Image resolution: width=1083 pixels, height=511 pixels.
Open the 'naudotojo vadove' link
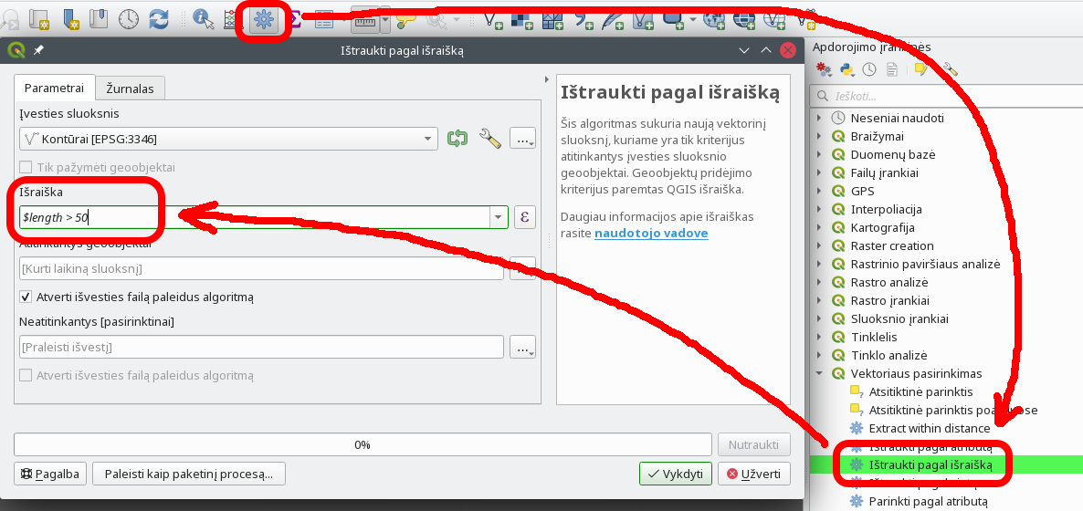click(651, 234)
